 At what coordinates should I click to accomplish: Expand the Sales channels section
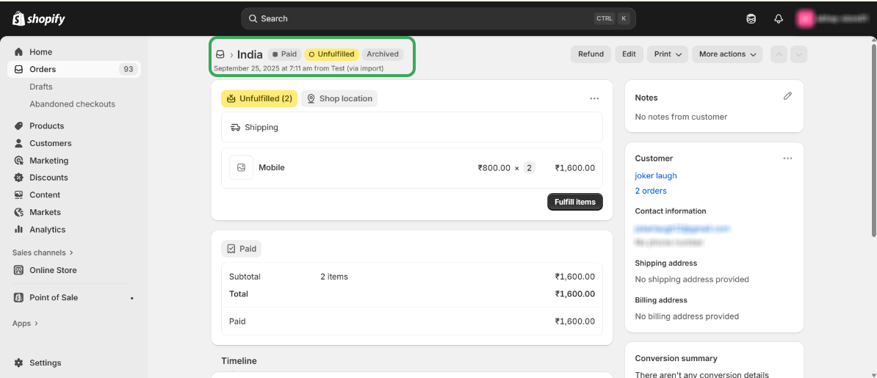click(x=43, y=252)
